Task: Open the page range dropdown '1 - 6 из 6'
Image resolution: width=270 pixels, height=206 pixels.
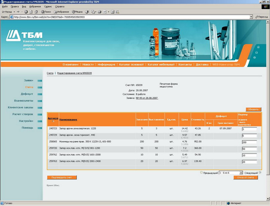Action: pos(241,173)
